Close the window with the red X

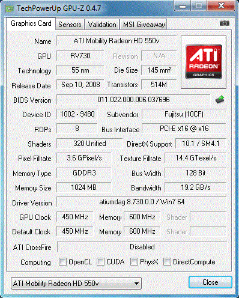point(221,5)
